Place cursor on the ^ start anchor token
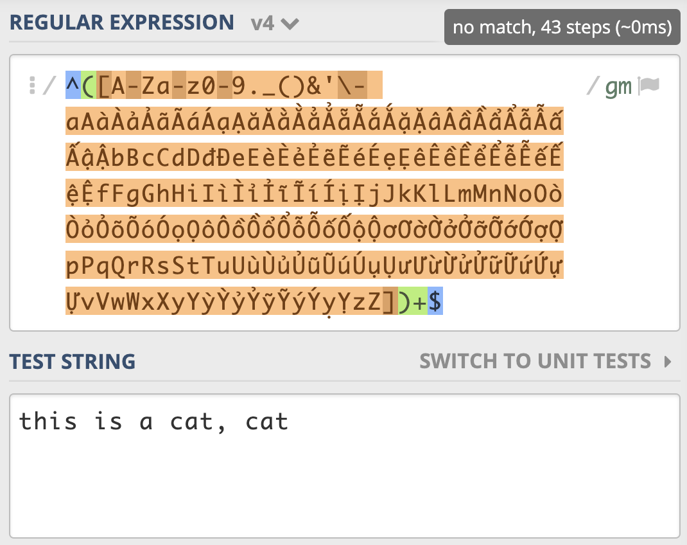 click(x=73, y=85)
